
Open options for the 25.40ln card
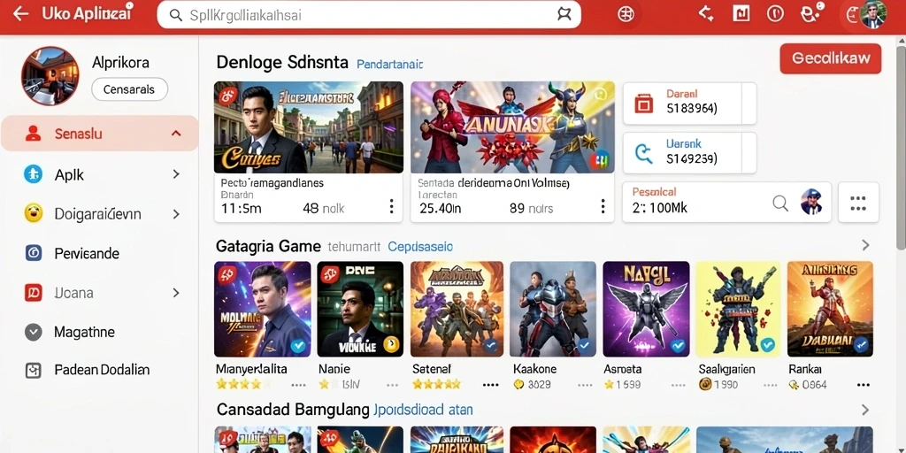click(602, 207)
